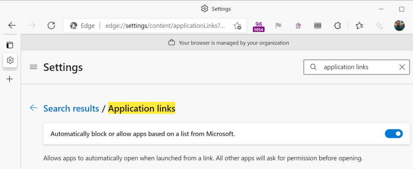
Task: Disable automatic block or allow apps toggle
Action: (394, 134)
